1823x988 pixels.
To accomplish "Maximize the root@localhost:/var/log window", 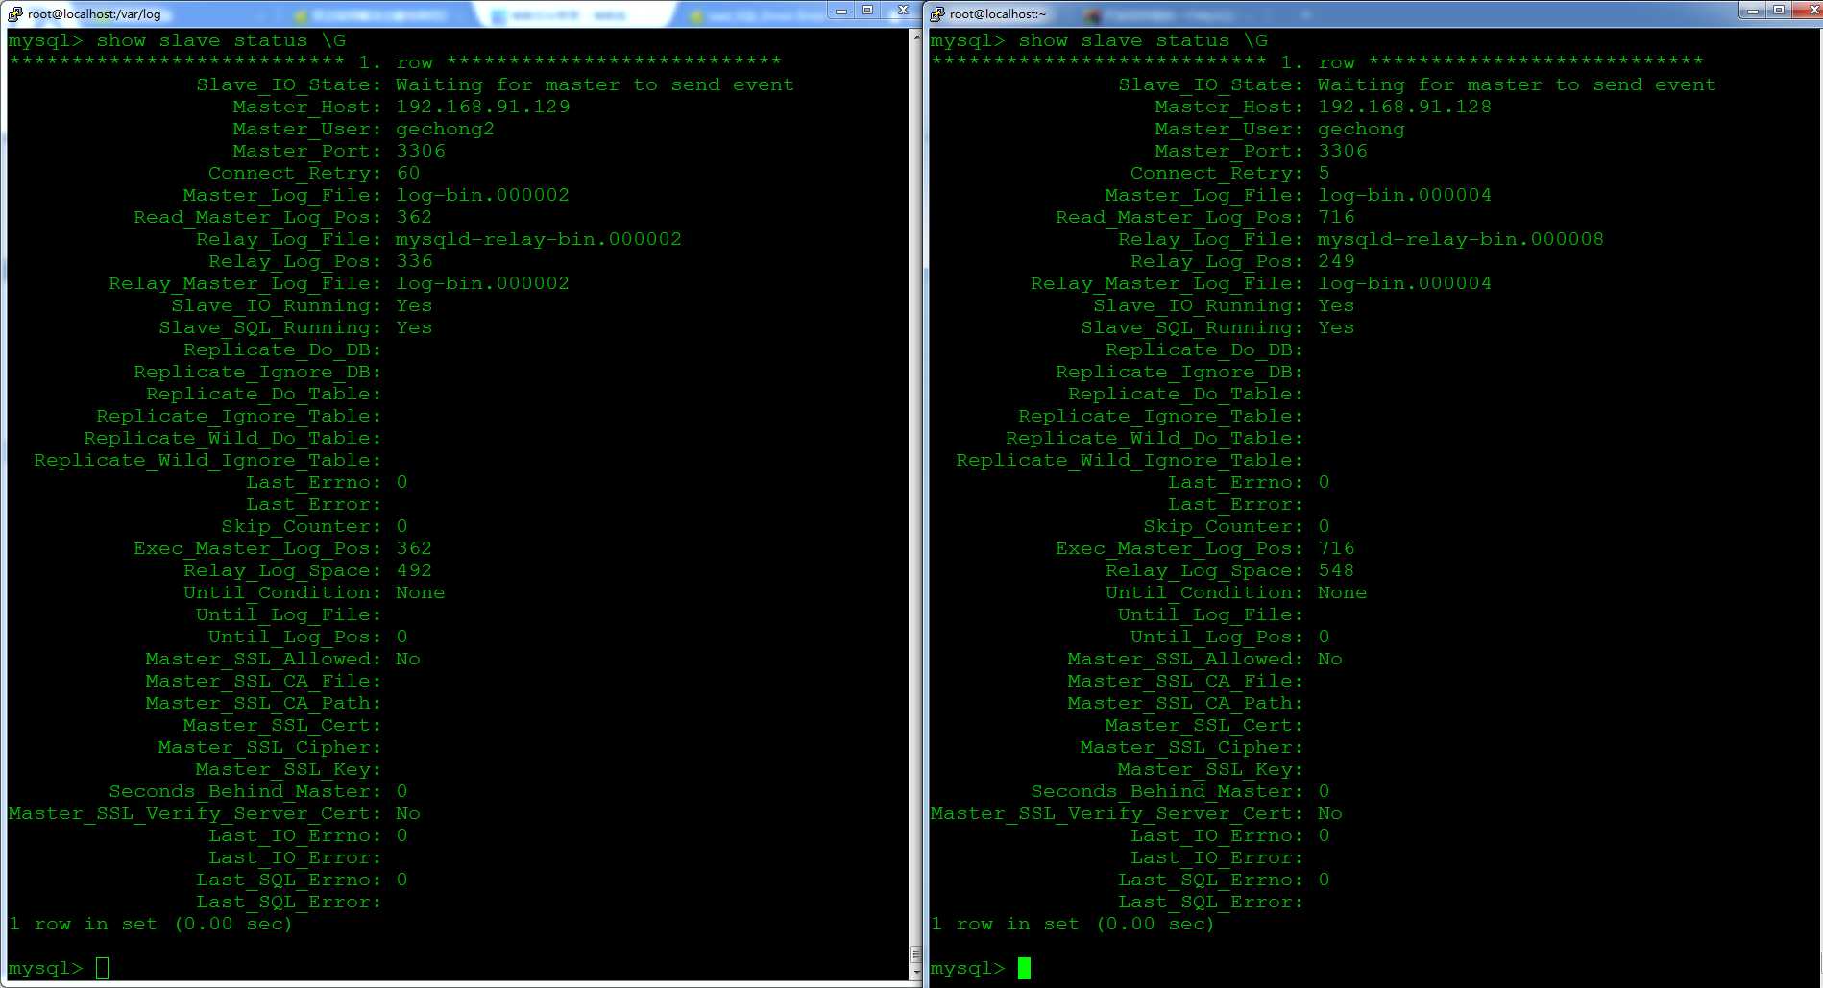I will pos(867,11).
